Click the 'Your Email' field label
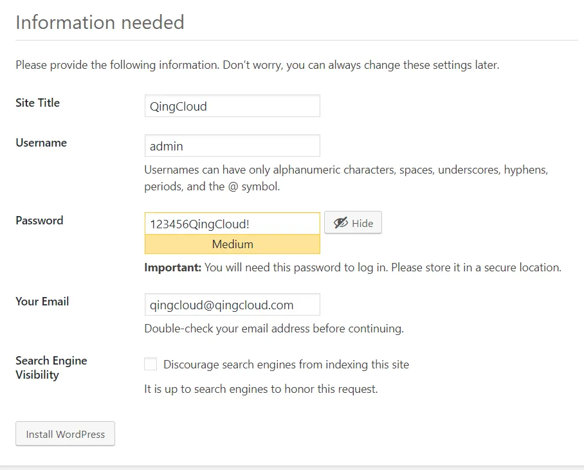 pyautogui.click(x=42, y=302)
